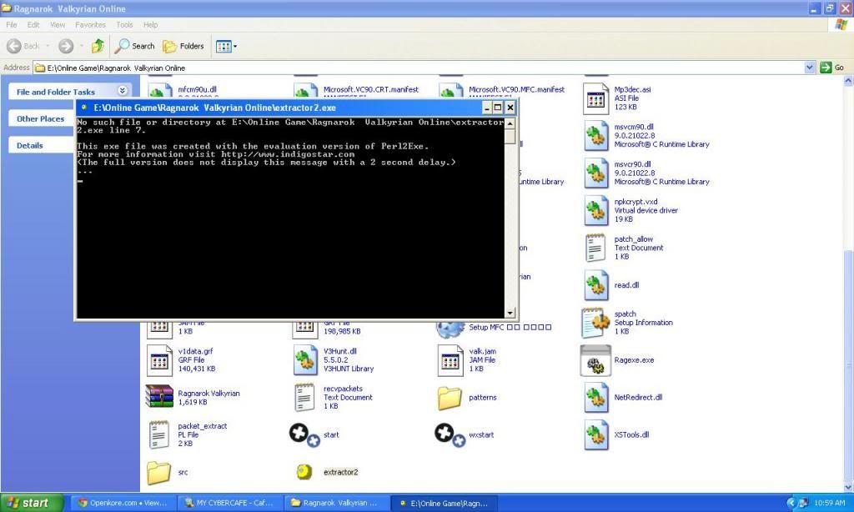
Task: Select the XSTools.dll file icon
Action: click(595, 434)
